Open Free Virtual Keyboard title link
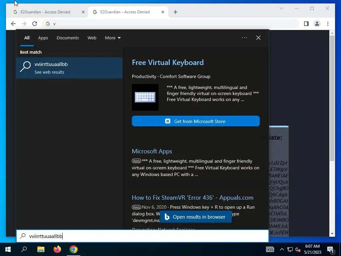 (168, 62)
